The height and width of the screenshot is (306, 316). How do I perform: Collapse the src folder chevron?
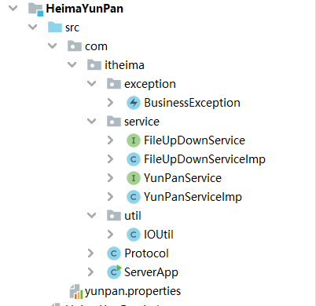[x=32, y=27]
